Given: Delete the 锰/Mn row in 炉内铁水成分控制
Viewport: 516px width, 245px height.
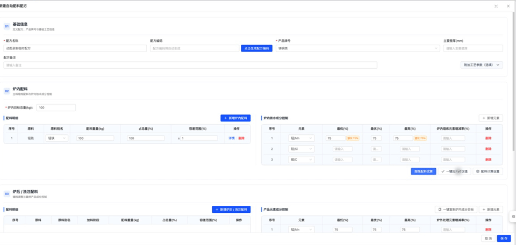Looking at the screenshot, I should click(x=489, y=139).
